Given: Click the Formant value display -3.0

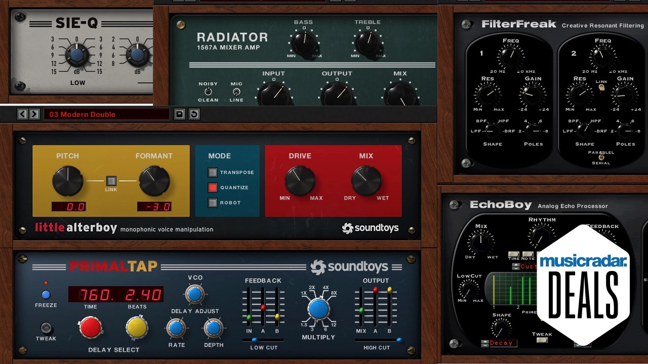Looking at the screenshot, I should 154,207.
